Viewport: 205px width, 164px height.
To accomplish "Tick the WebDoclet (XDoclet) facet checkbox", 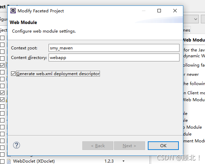I will click(2, 161).
